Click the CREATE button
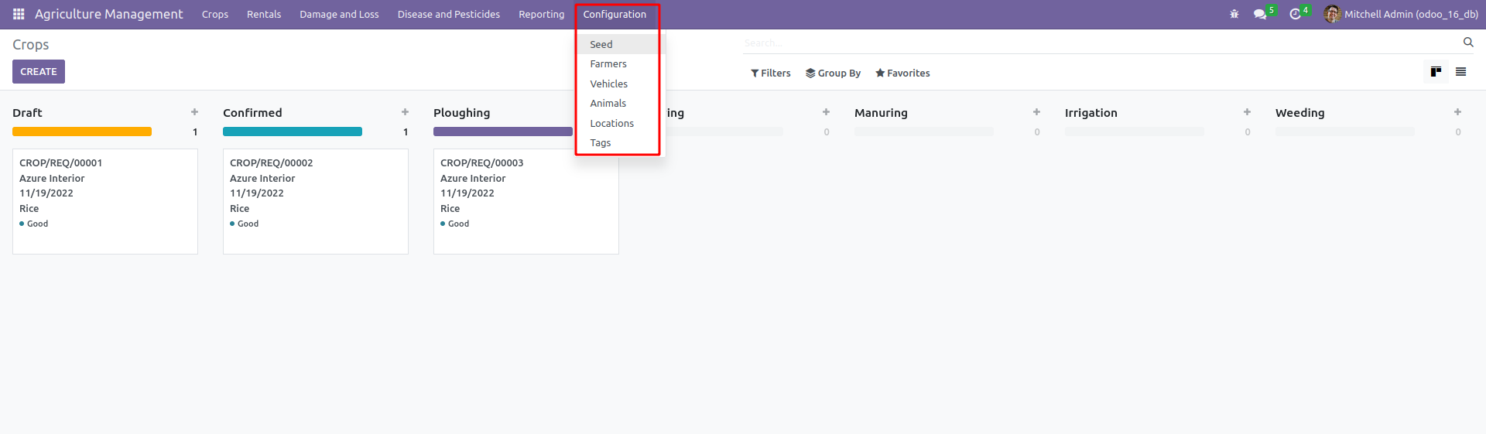The image size is (1486, 434). pyautogui.click(x=39, y=72)
